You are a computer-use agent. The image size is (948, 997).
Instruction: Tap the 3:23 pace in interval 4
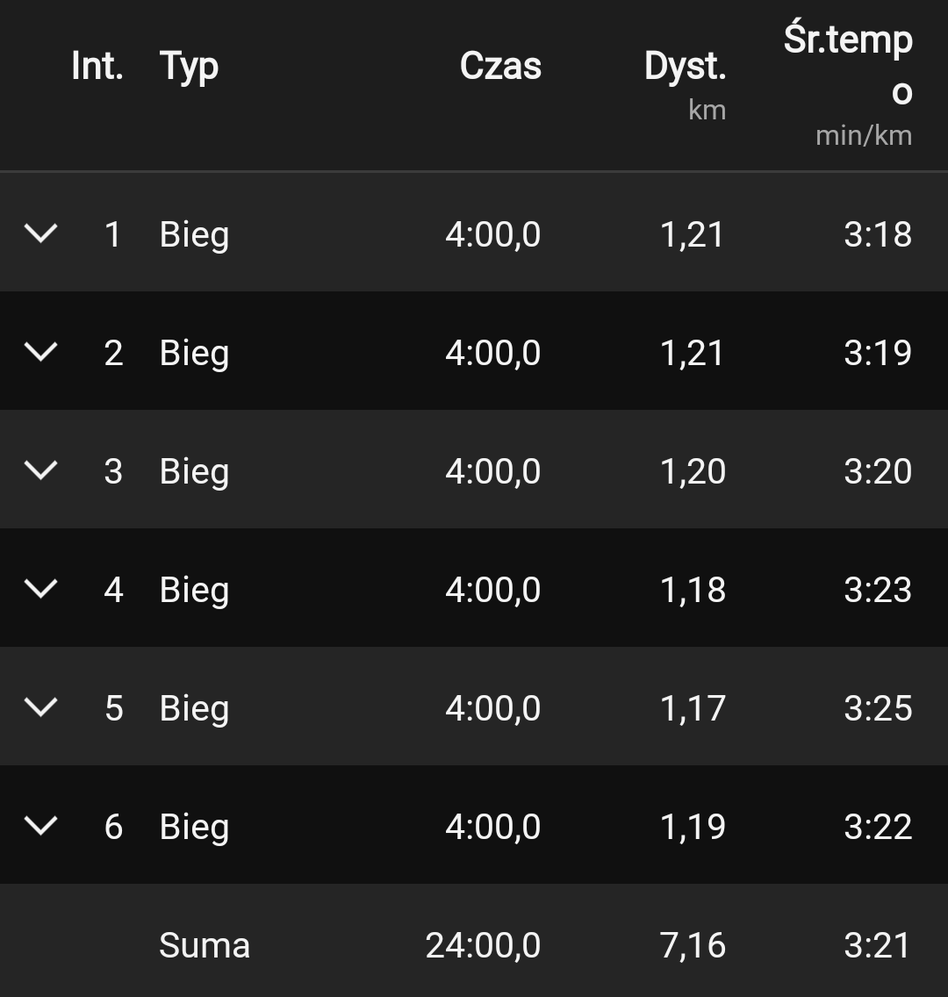pos(878,590)
